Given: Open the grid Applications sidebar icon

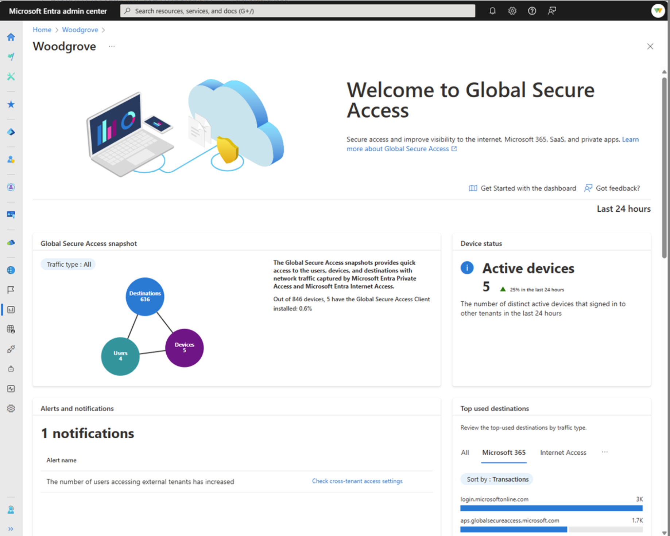Looking at the screenshot, I should click(x=11, y=329).
